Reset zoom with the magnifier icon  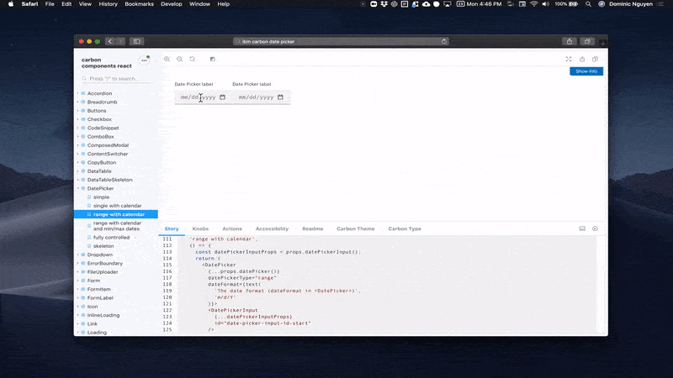click(193, 59)
